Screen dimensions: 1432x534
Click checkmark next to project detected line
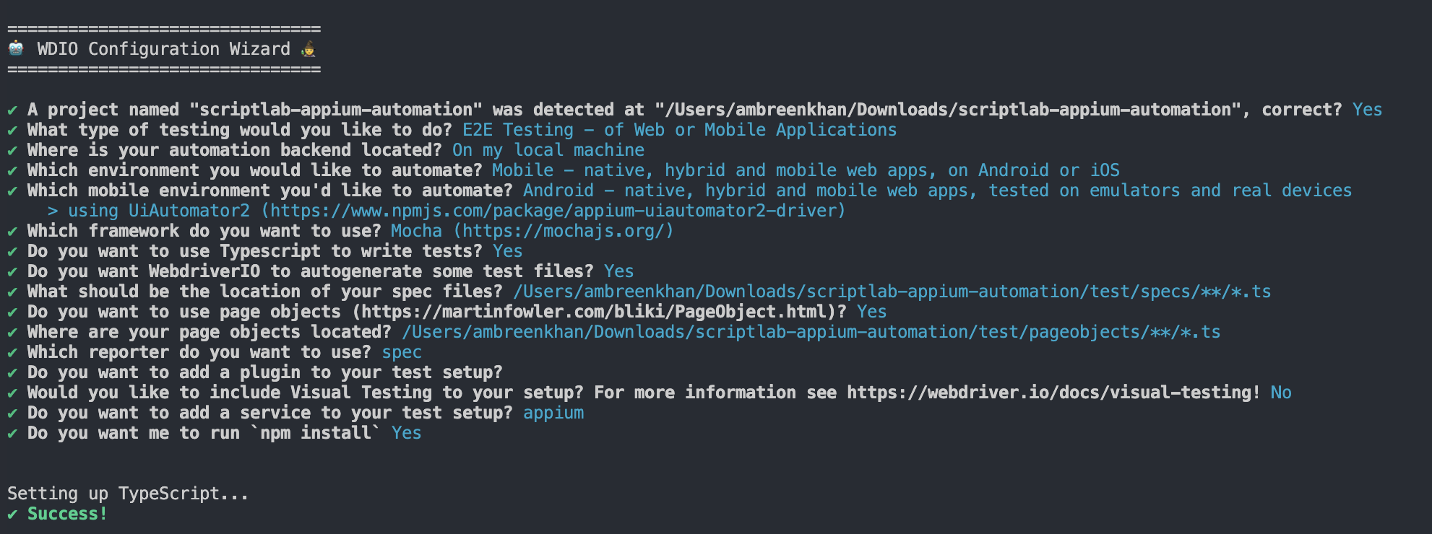coord(12,110)
